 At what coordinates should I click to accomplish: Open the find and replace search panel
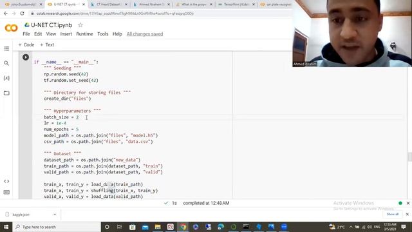pos(6,63)
